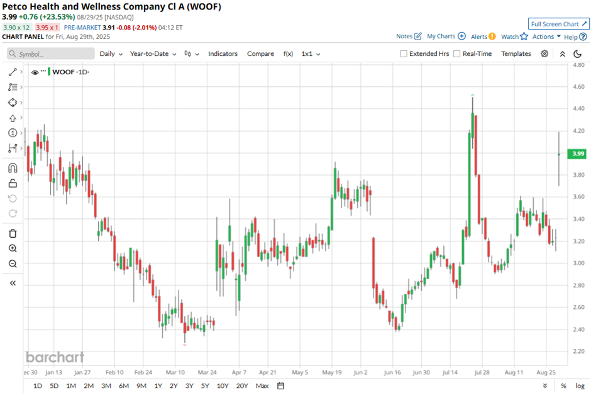Viewport: 591px width, 395px height.
Task: Select the shapes drawing tool
Action: pos(13,103)
